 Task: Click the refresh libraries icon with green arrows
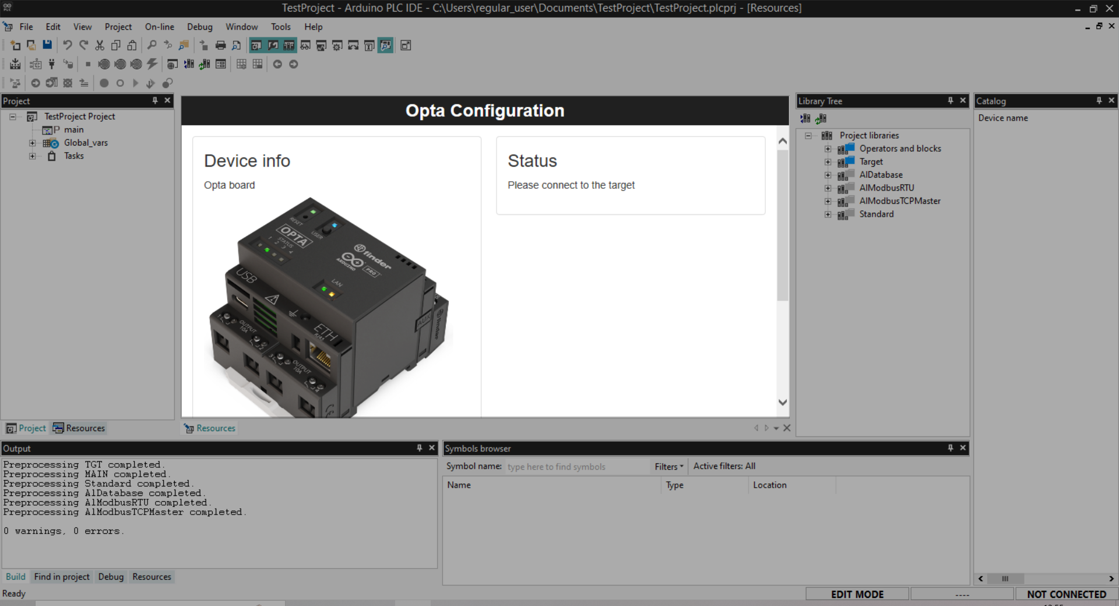pos(205,64)
